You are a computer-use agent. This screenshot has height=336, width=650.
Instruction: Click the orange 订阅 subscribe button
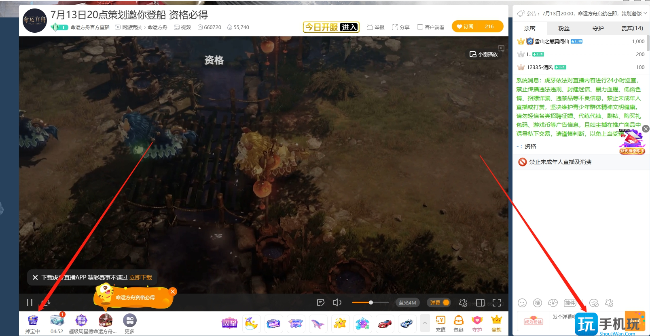coord(466,27)
